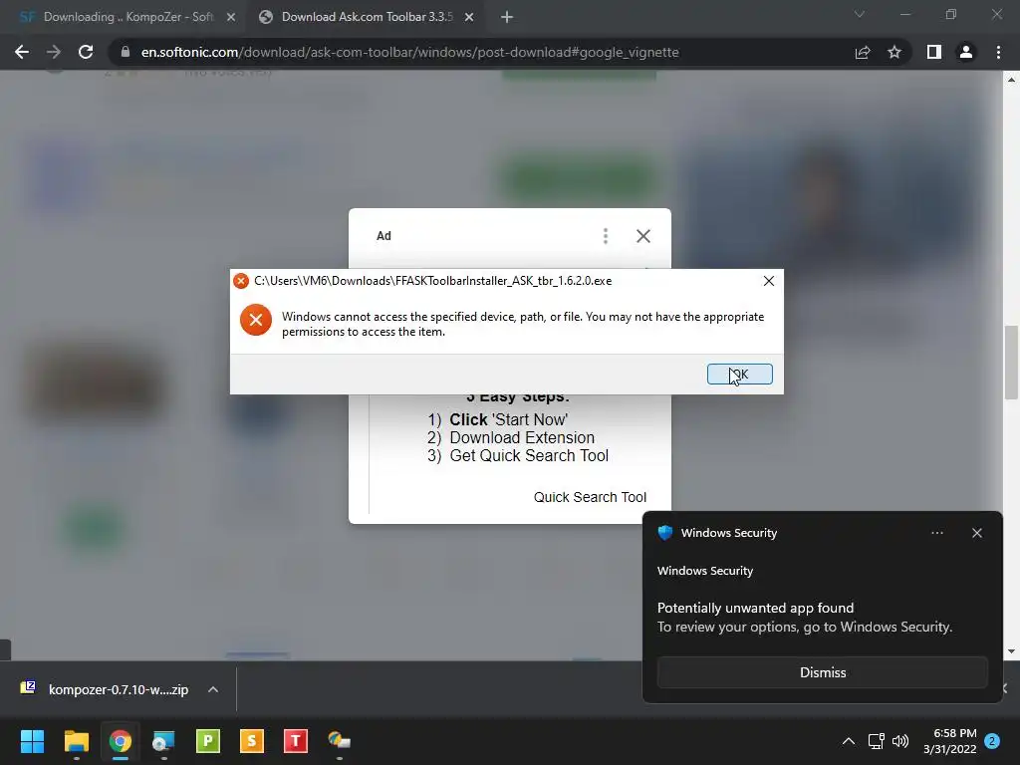Open downloaded kompozer zip file
Screen dimensions: 1020x765
[106, 689]
